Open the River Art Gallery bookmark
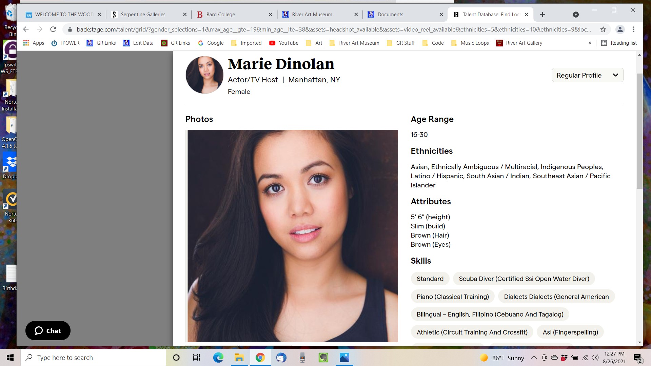 click(x=519, y=43)
